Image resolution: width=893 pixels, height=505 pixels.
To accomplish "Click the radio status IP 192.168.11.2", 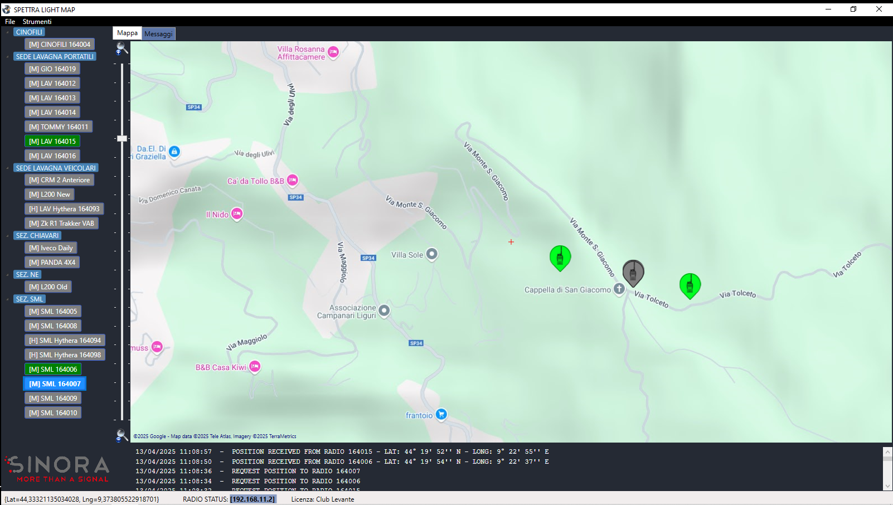I will (x=253, y=499).
